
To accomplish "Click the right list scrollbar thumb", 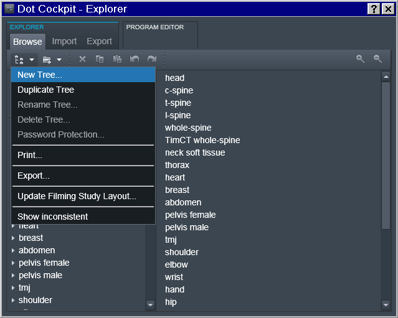I will tap(386, 156).
